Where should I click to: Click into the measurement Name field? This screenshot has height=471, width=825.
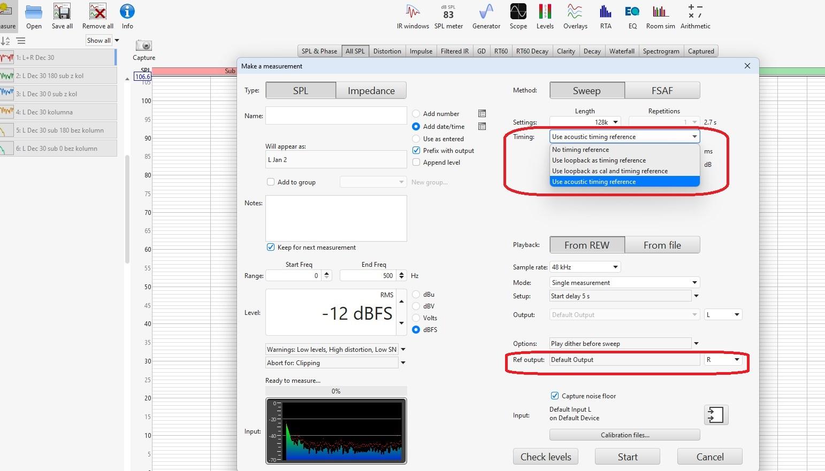[x=336, y=115]
